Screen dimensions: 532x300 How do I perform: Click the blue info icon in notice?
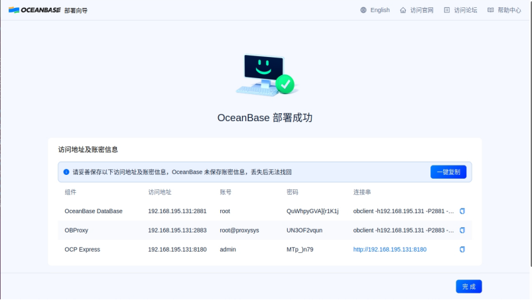pos(66,172)
